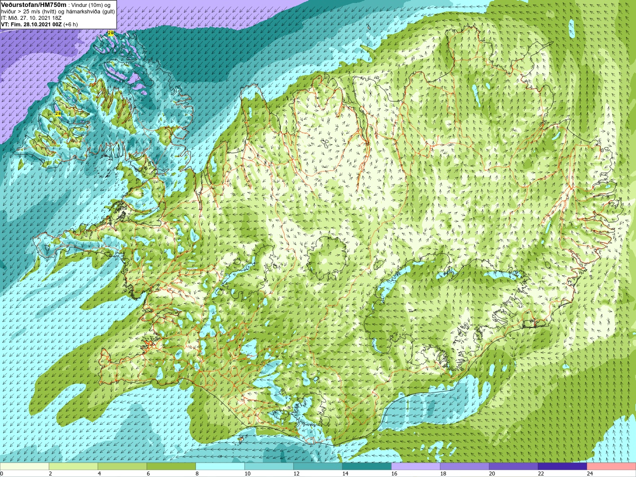Click the legend scale label '0'
The image size is (636, 477).
click(x=2, y=474)
